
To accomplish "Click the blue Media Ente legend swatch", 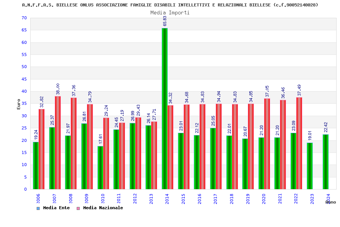I will click(x=38, y=208).
